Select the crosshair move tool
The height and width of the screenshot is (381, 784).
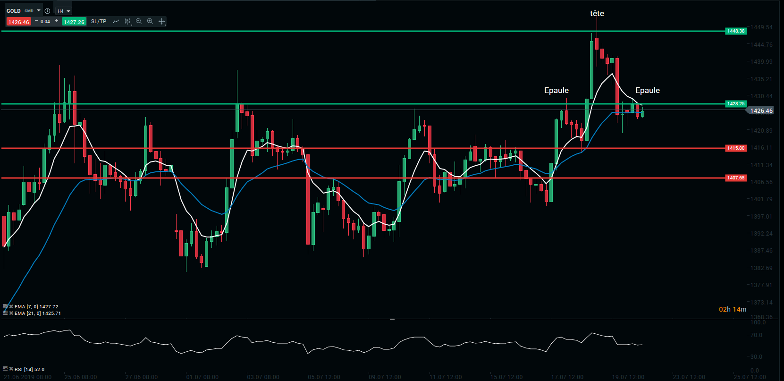click(161, 21)
